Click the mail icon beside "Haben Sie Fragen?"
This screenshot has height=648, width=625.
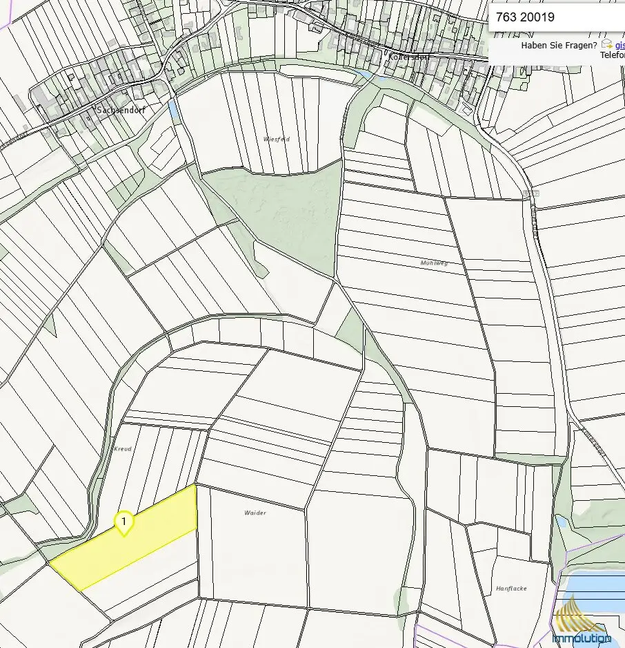(x=607, y=44)
